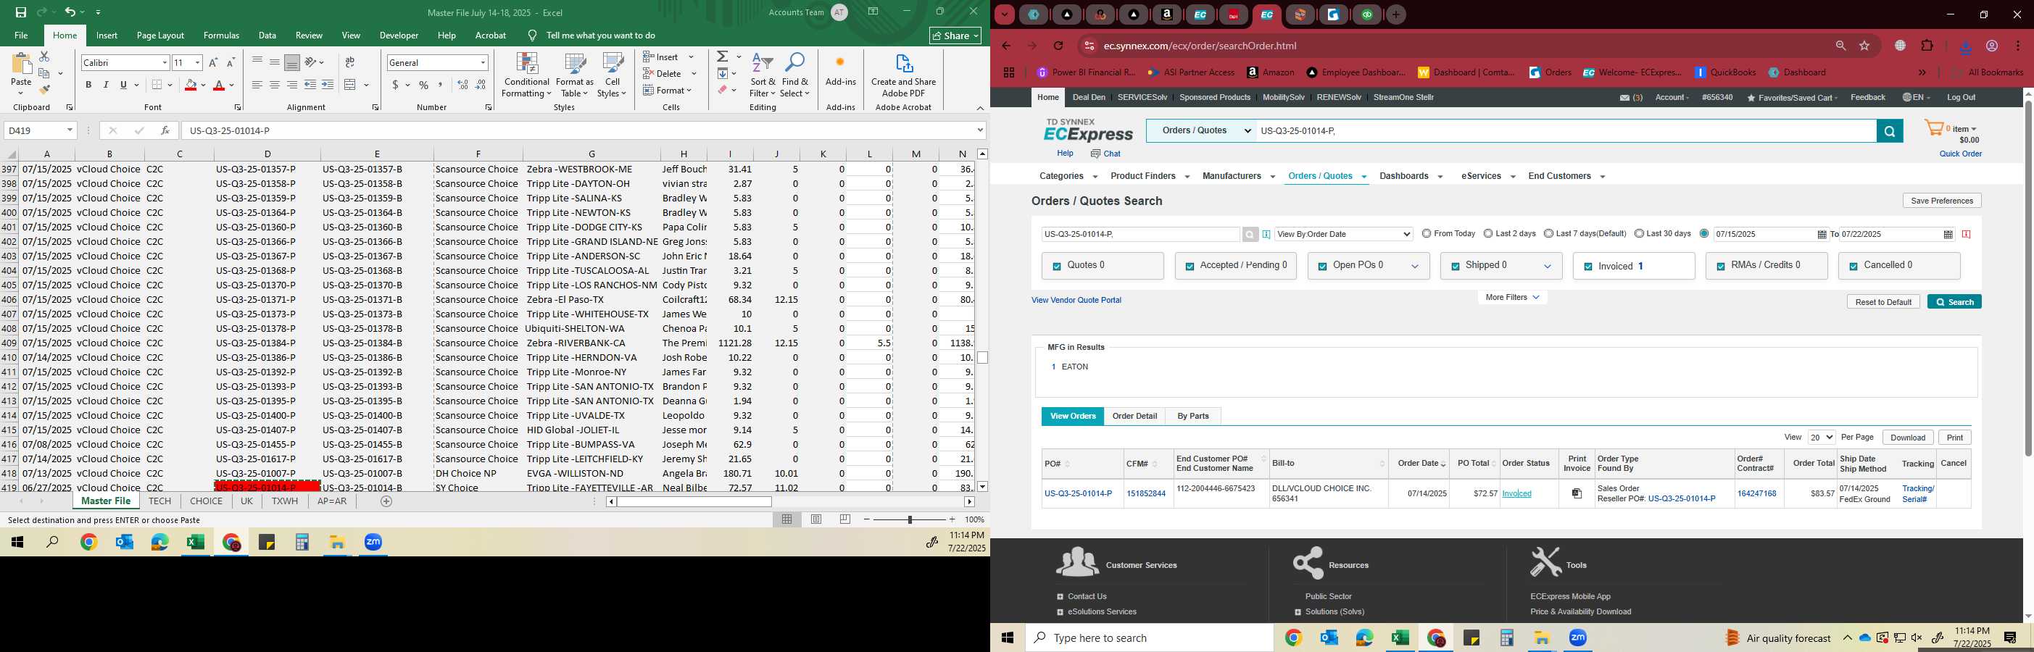Open Sort & Filter in Excel
The width and height of the screenshot is (2034, 652).
(763, 76)
